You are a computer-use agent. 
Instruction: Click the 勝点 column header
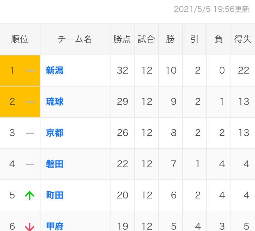point(122,39)
